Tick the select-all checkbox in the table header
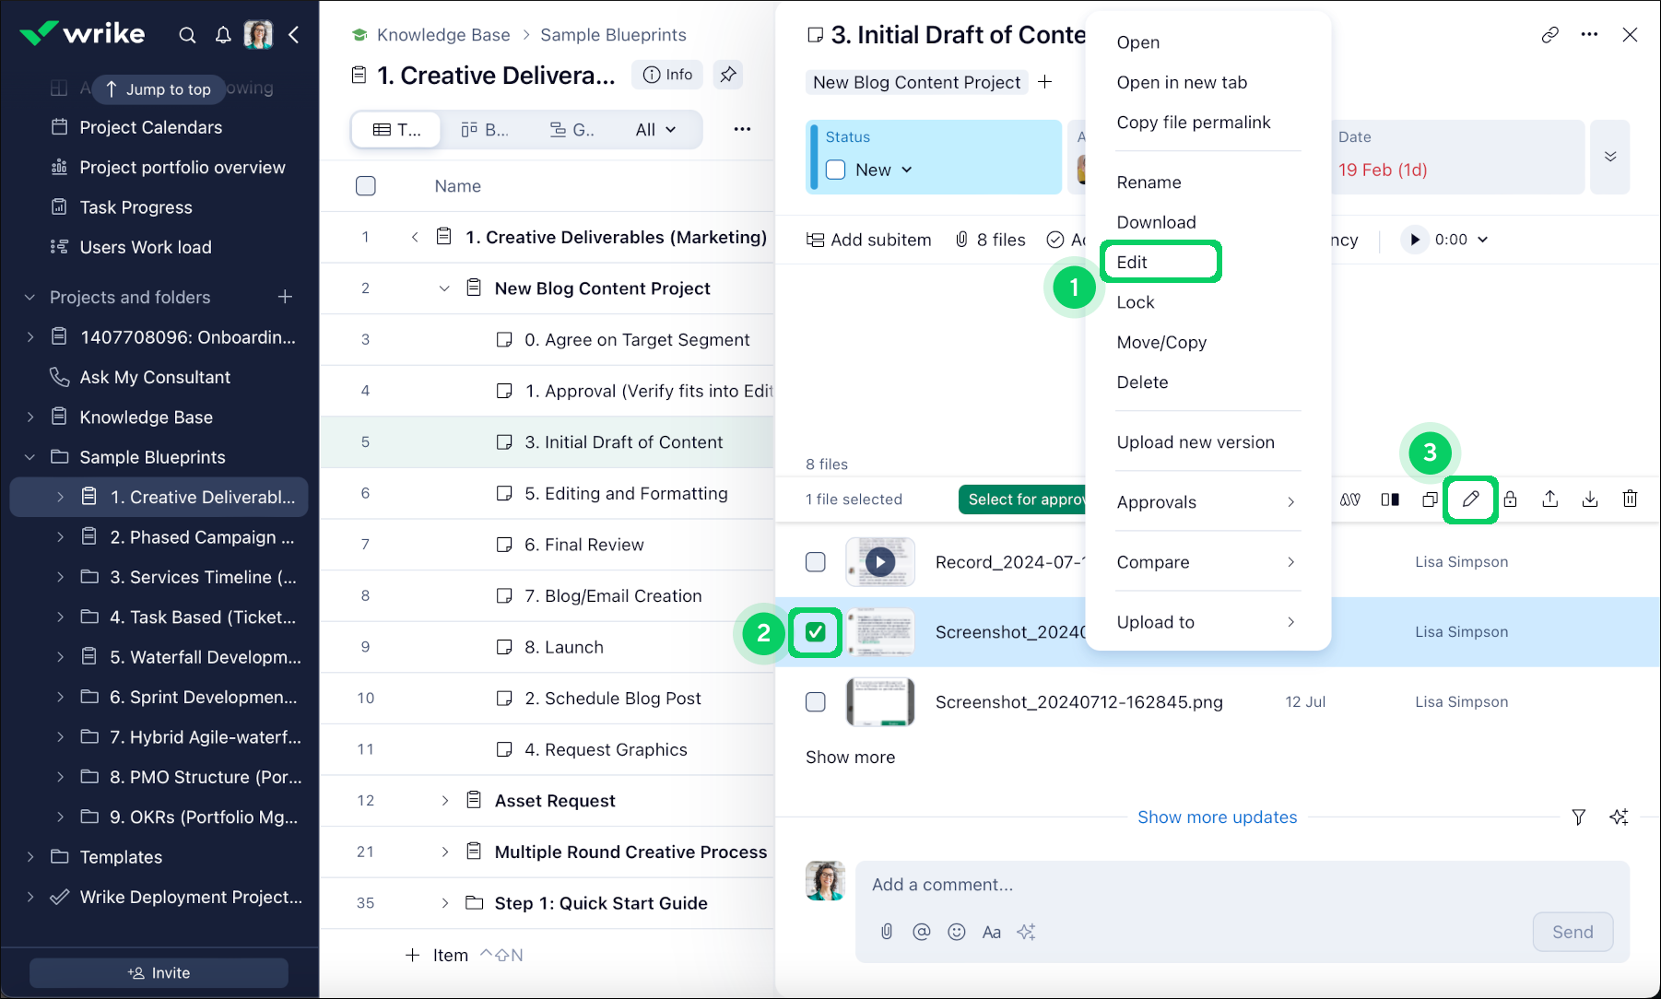1661x999 pixels. pyautogui.click(x=366, y=186)
